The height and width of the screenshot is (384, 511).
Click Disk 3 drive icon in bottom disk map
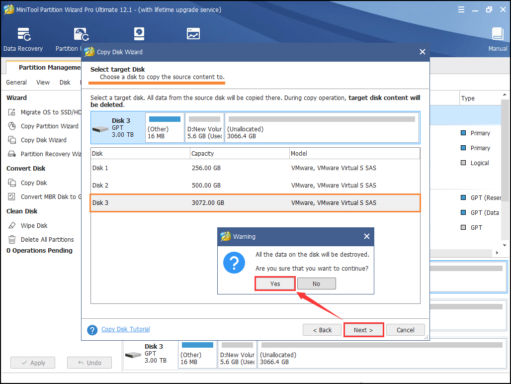click(x=133, y=355)
